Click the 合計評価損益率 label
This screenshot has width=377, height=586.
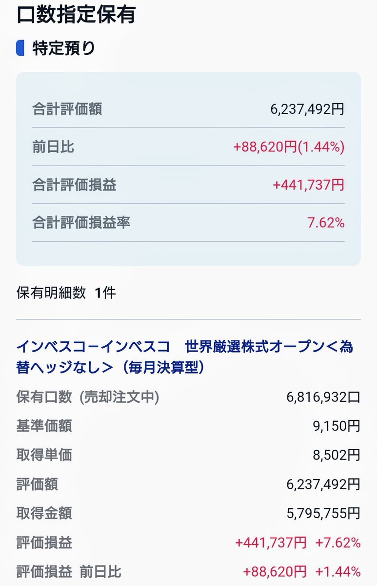click(x=81, y=223)
